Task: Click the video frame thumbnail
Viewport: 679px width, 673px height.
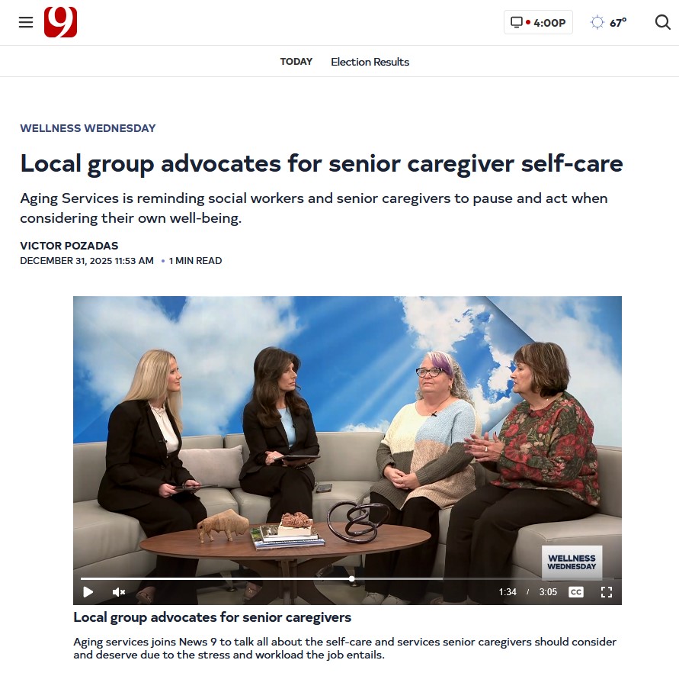Action: pos(348,433)
